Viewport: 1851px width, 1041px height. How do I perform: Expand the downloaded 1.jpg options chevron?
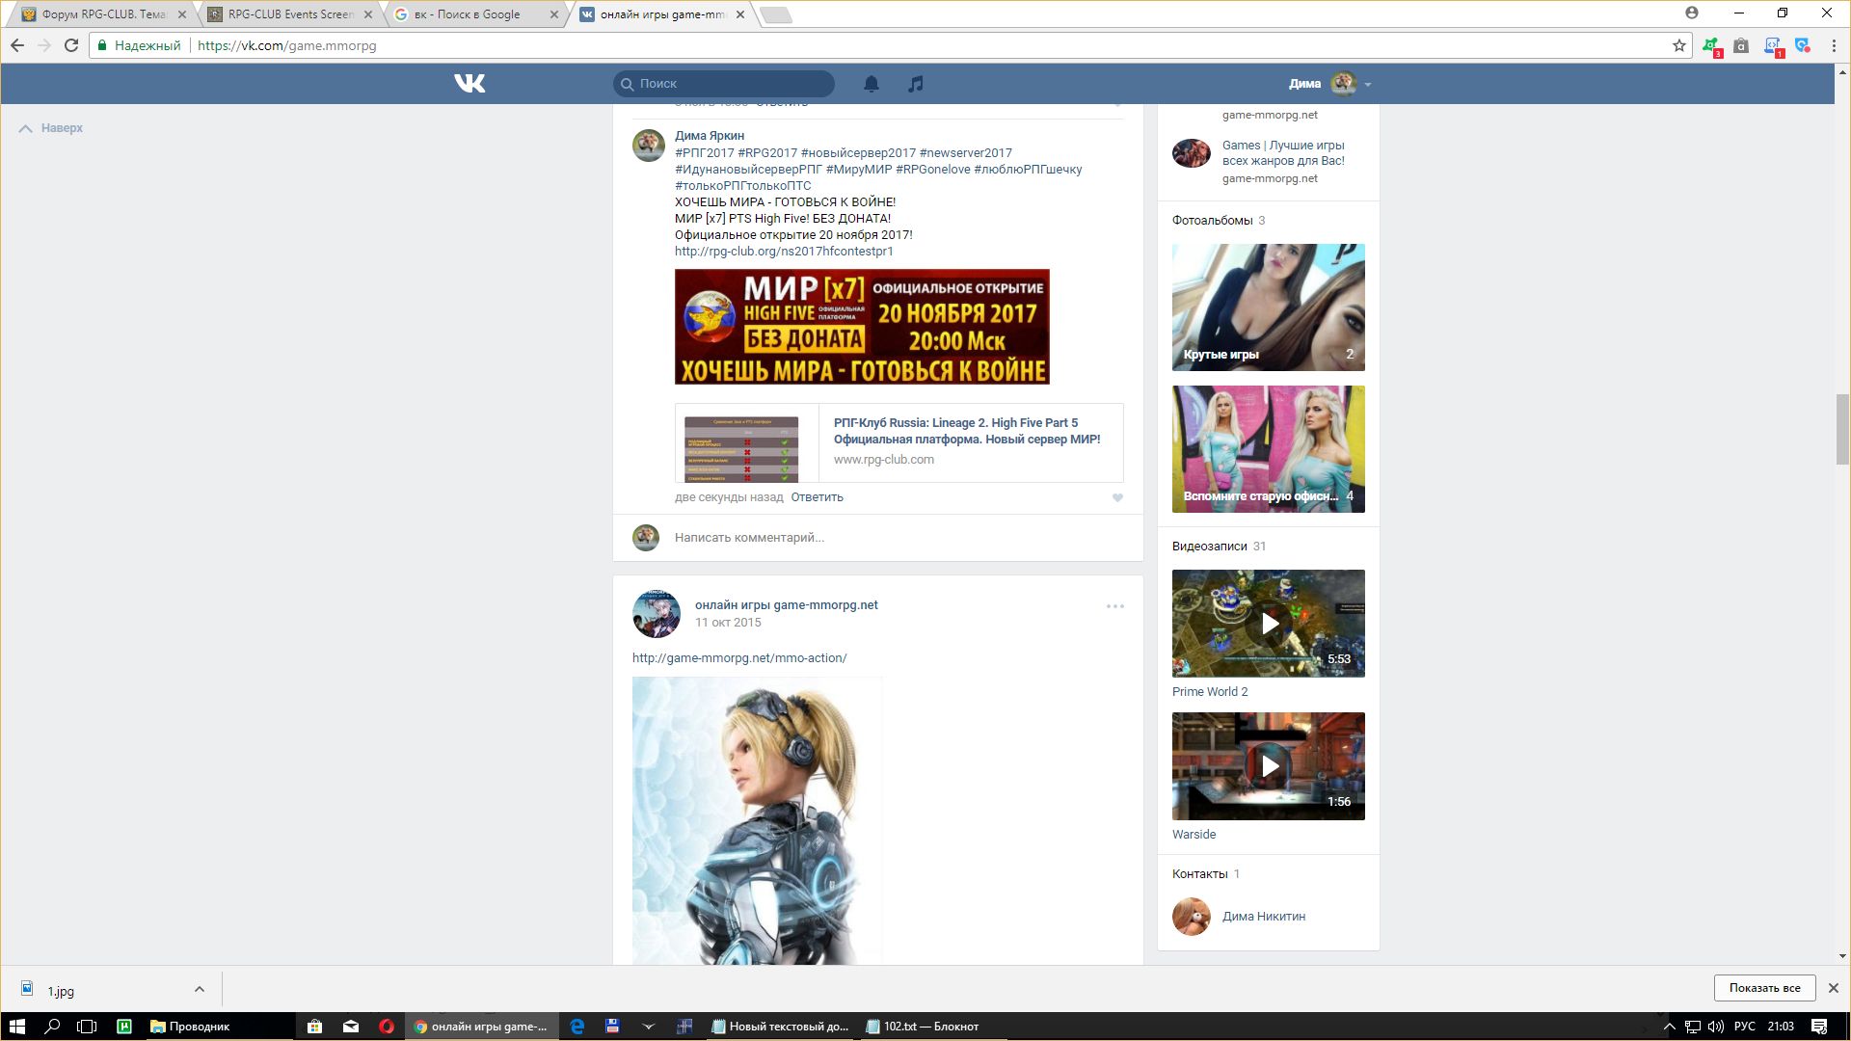coord(199,989)
